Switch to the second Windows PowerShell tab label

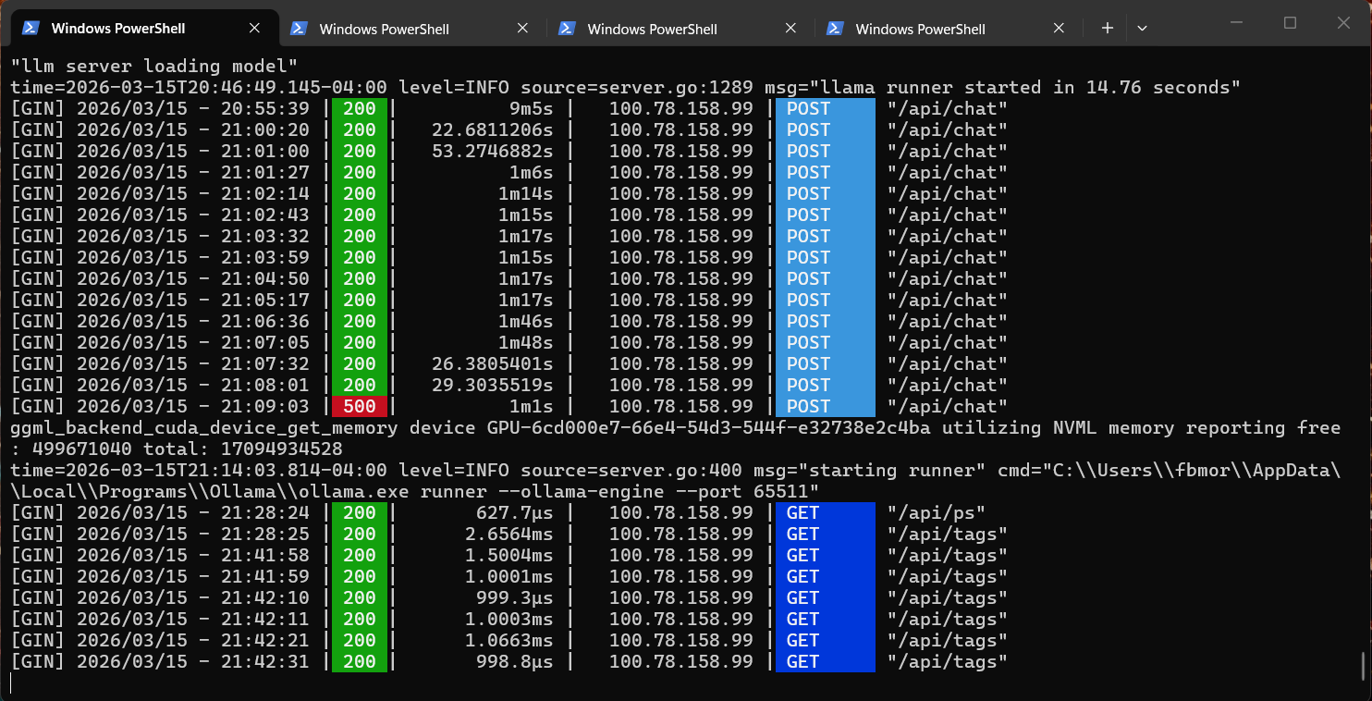tap(385, 29)
